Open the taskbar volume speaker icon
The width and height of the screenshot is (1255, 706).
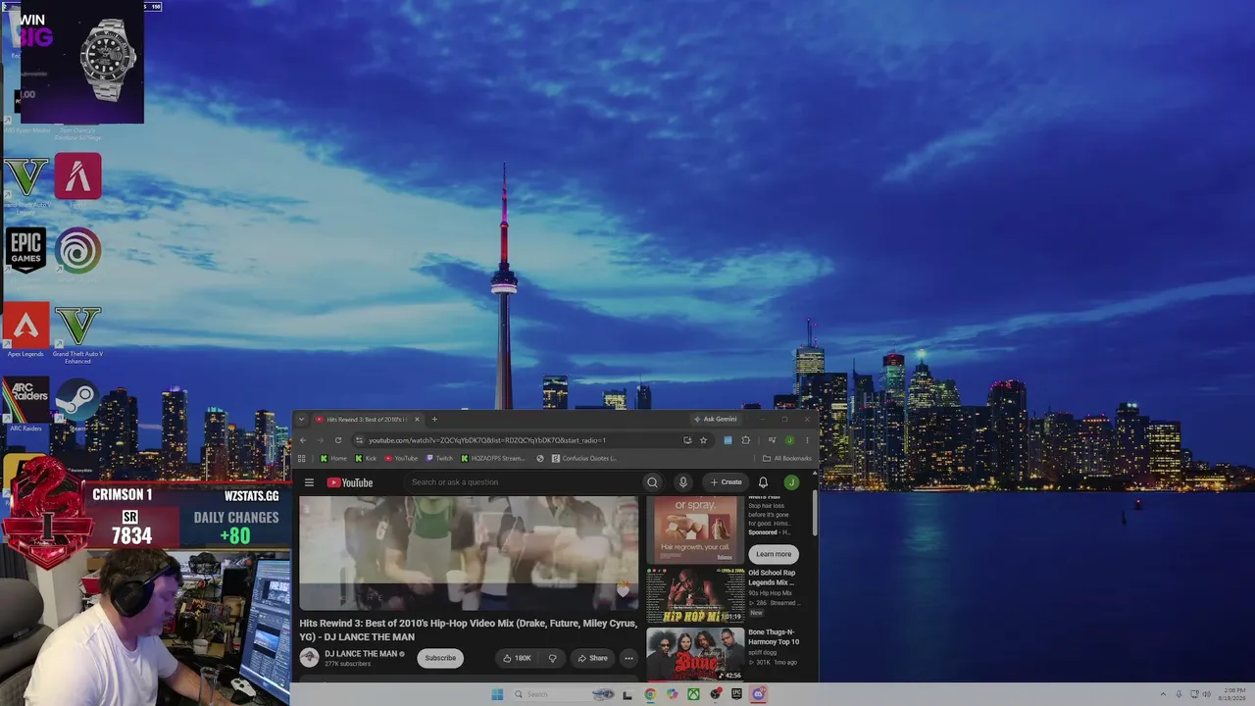(x=1206, y=694)
